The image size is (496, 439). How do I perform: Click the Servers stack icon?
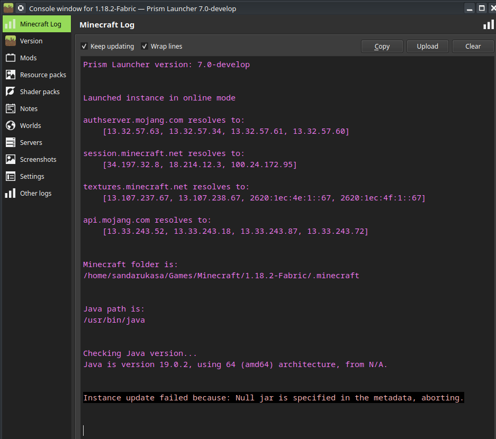click(x=11, y=142)
